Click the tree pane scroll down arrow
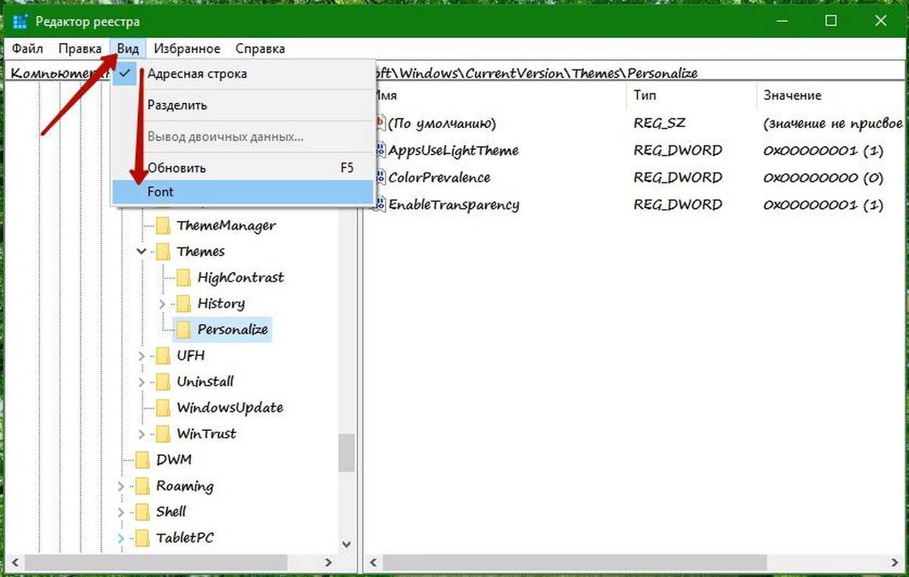Screen dimensions: 909x577 tap(346, 544)
